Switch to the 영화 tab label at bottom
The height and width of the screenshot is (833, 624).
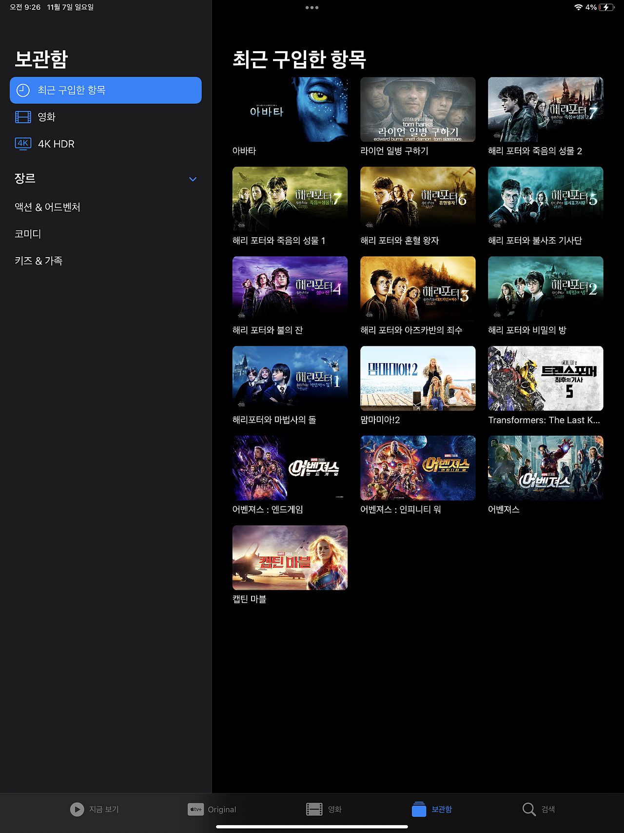(335, 810)
